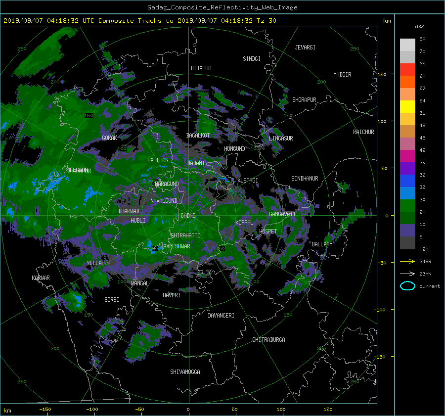Click the KARWAR city label

coord(41,278)
